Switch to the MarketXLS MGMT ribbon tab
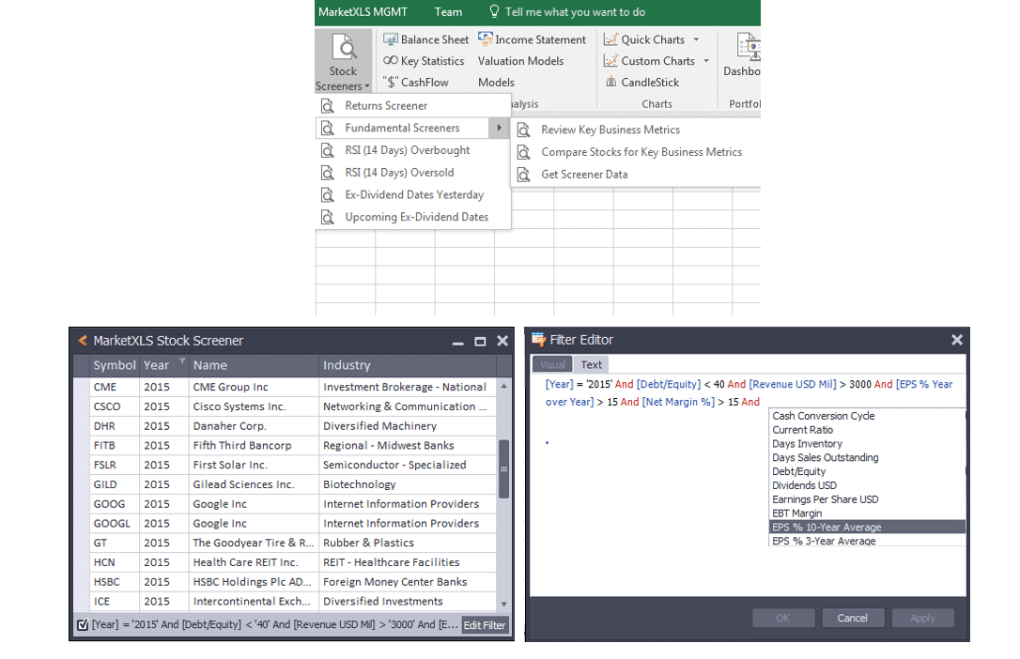 click(363, 11)
